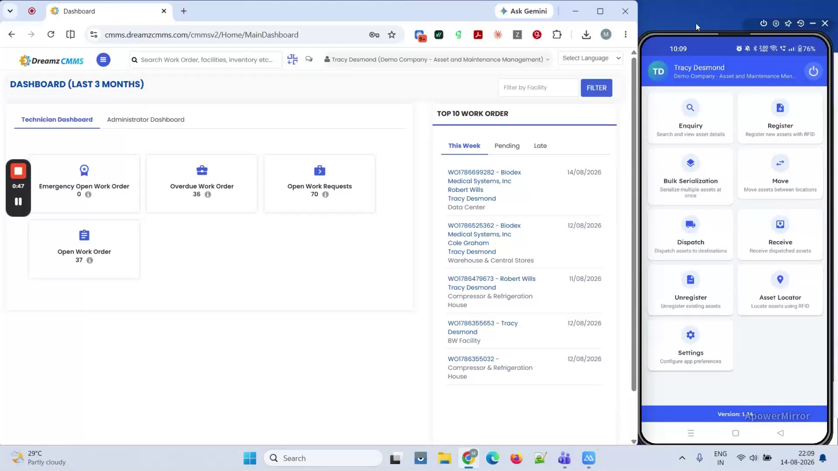Click info icon under Emergency Open Work Order
Image resolution: width=838 pixels, height=471 pixels.
tap(88, 195)
